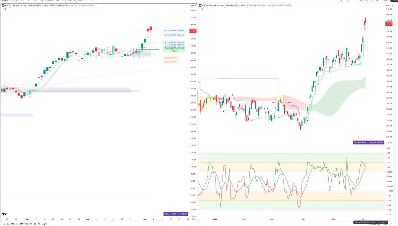The height and width of the screenshot is (226, 398).
Task: Click green market-status dot in the right chart title
Action: pos(242,6)
